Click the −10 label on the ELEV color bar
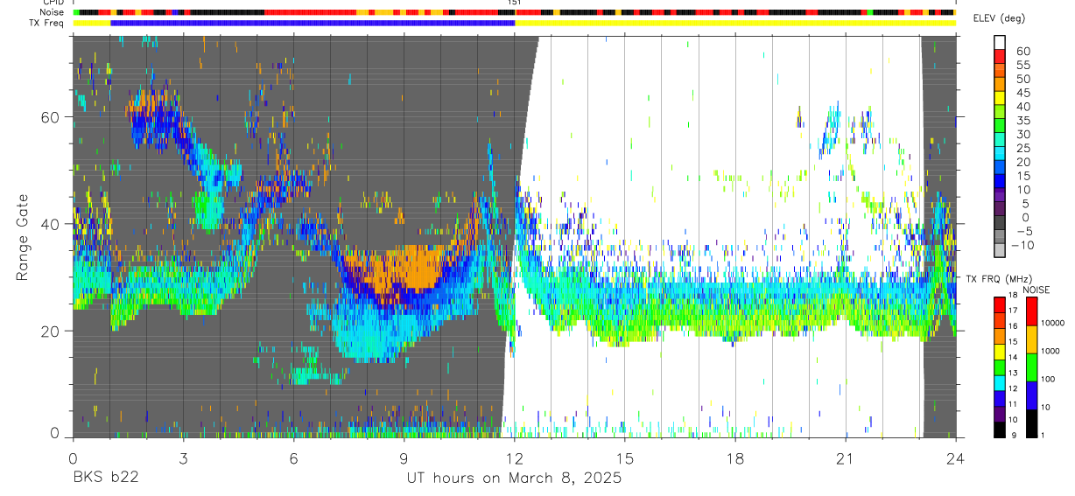1075x496 pixels. (1022, 245)
